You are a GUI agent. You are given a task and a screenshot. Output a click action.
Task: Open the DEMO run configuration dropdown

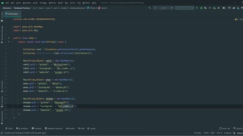[x=163, y=8]
